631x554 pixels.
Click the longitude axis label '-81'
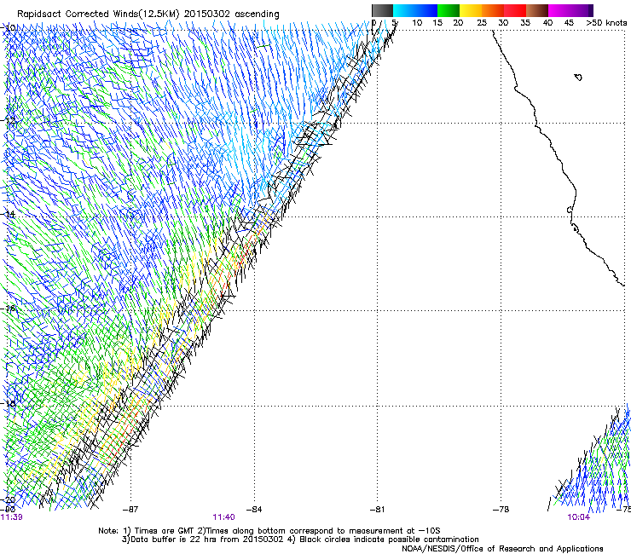(x=377, y=510)
